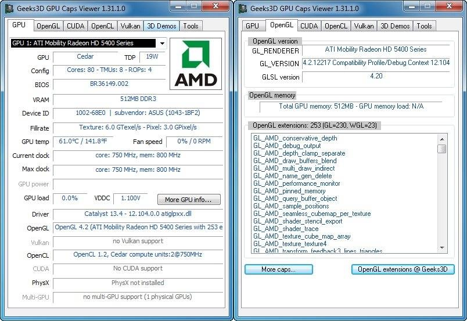Click the Fillrate Texture 6.0 GTexel/s field
This screenshot has width=467, height=321.
pos(138,128)
